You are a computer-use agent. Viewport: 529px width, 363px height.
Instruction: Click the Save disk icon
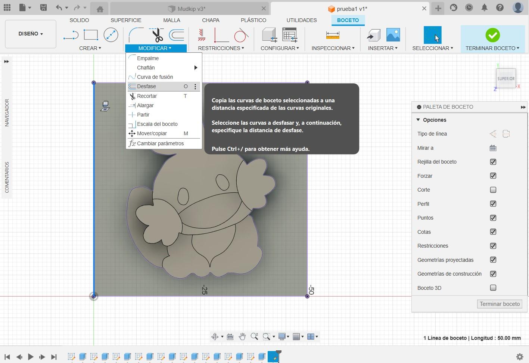click(x=43, y=8)
